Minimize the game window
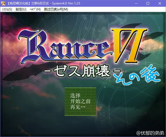Viewport: 166px width, 137px height. click(136, 3)
